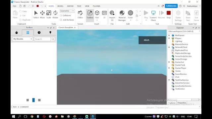Select Lighting in Explorer

pyautogui.click(x=179, y=41)
